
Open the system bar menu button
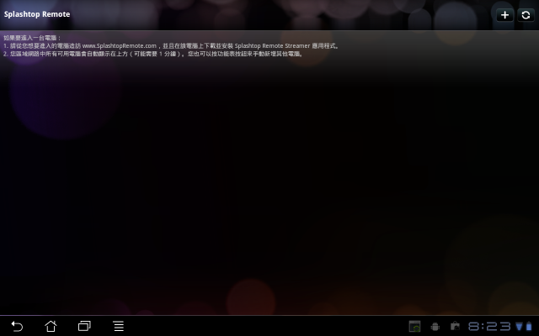coord(119,326)
